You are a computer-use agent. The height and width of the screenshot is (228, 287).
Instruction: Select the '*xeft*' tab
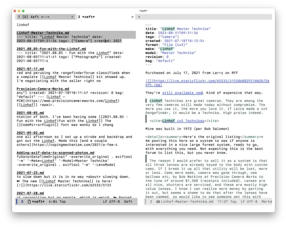(87, 17)
